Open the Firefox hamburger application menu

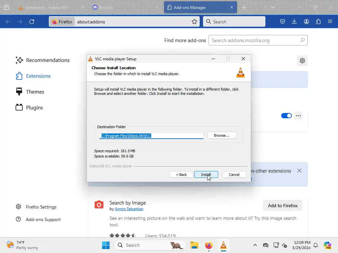(330, 21)
